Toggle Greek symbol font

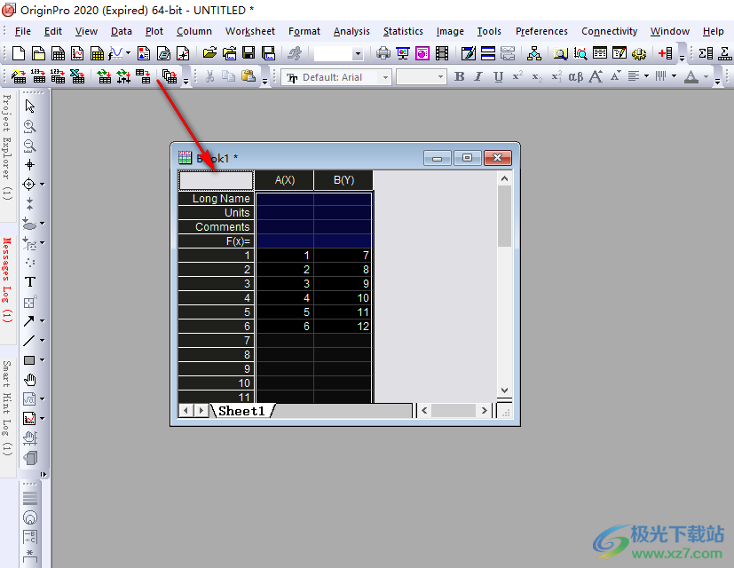click(575, 77)
